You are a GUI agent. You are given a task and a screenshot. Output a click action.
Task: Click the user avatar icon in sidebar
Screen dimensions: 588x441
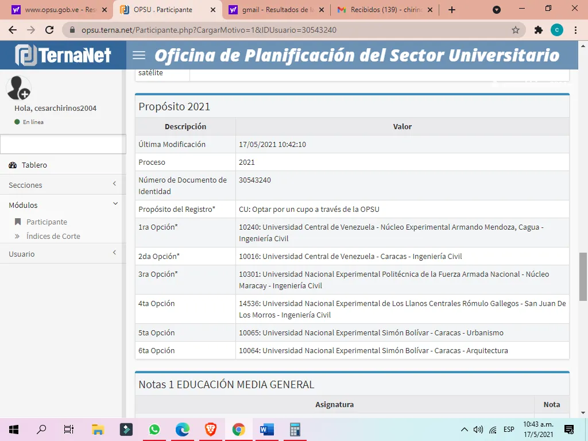pos(18,88)
